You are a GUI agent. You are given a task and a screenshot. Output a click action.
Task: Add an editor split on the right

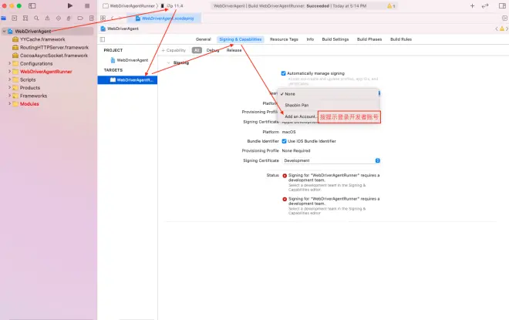[x=504, y=19]
